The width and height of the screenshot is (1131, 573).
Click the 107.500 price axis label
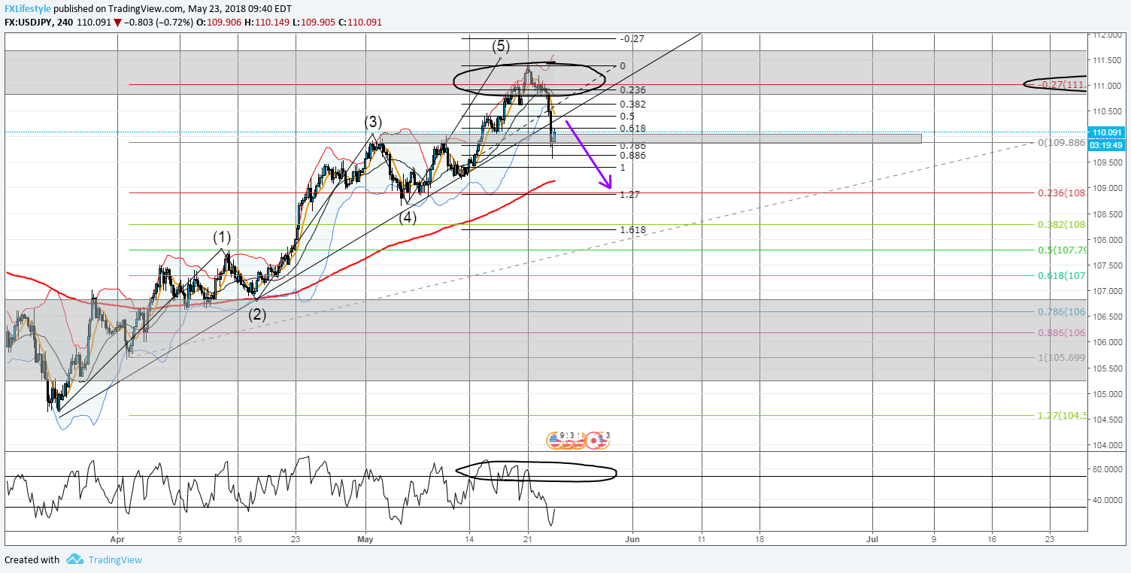pyautogui.click(x=1107, y=265)
